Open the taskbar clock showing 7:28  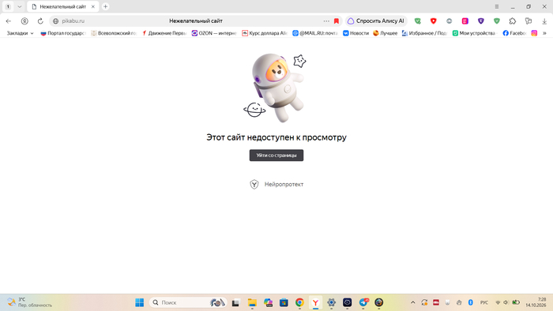pyautogui.click(x=536, y=302)
